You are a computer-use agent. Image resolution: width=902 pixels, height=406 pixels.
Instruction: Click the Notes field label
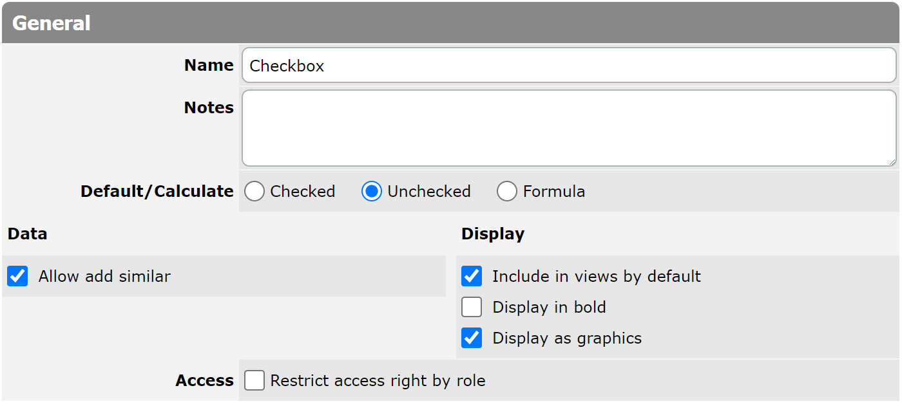[209, 107]
